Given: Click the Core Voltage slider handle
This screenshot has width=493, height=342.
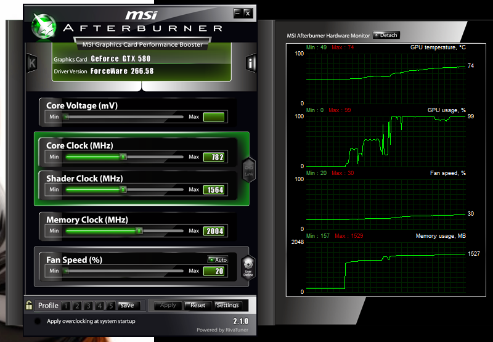Looking at the screenshot, I should (x=65, y=117).
